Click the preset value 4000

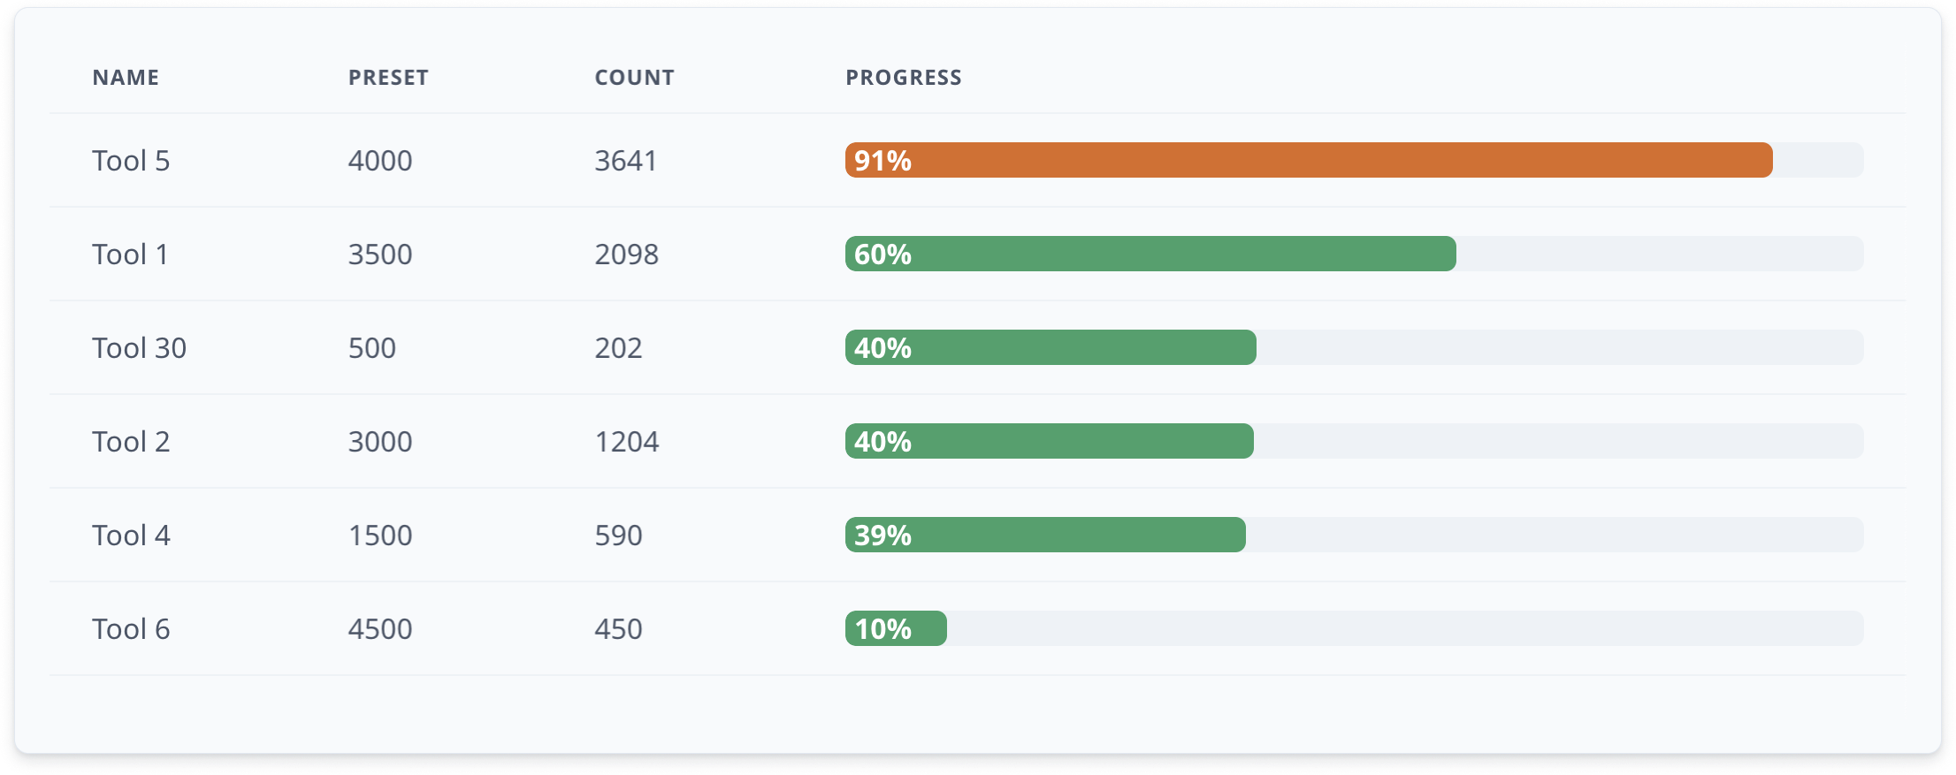[380, 161]
